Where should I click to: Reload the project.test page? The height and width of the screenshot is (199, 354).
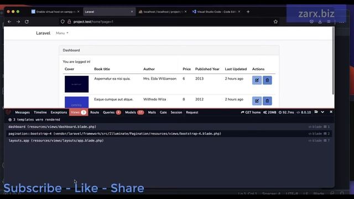coord(27,22)
